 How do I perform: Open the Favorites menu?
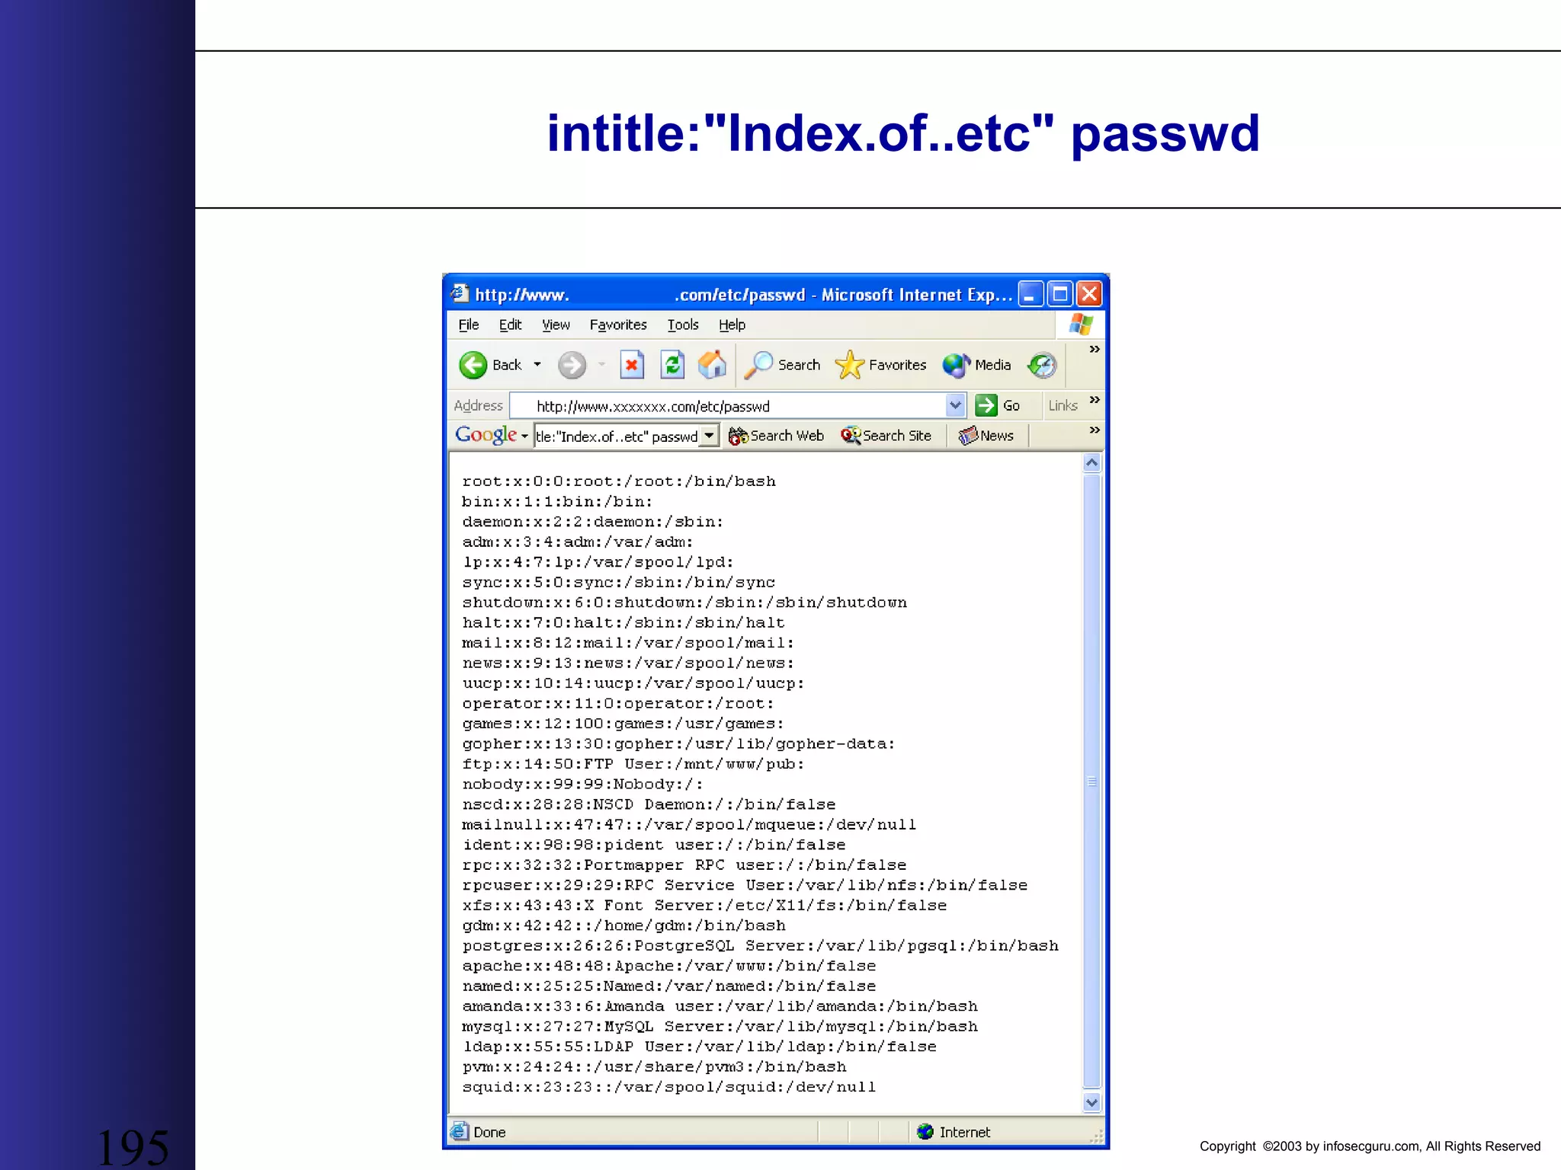click(x=618, y=324)
